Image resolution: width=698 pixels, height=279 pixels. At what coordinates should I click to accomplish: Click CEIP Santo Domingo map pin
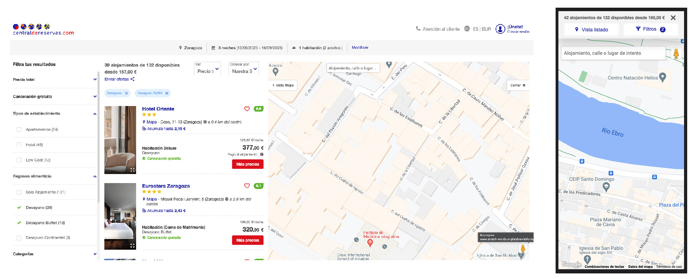point(606,187)
